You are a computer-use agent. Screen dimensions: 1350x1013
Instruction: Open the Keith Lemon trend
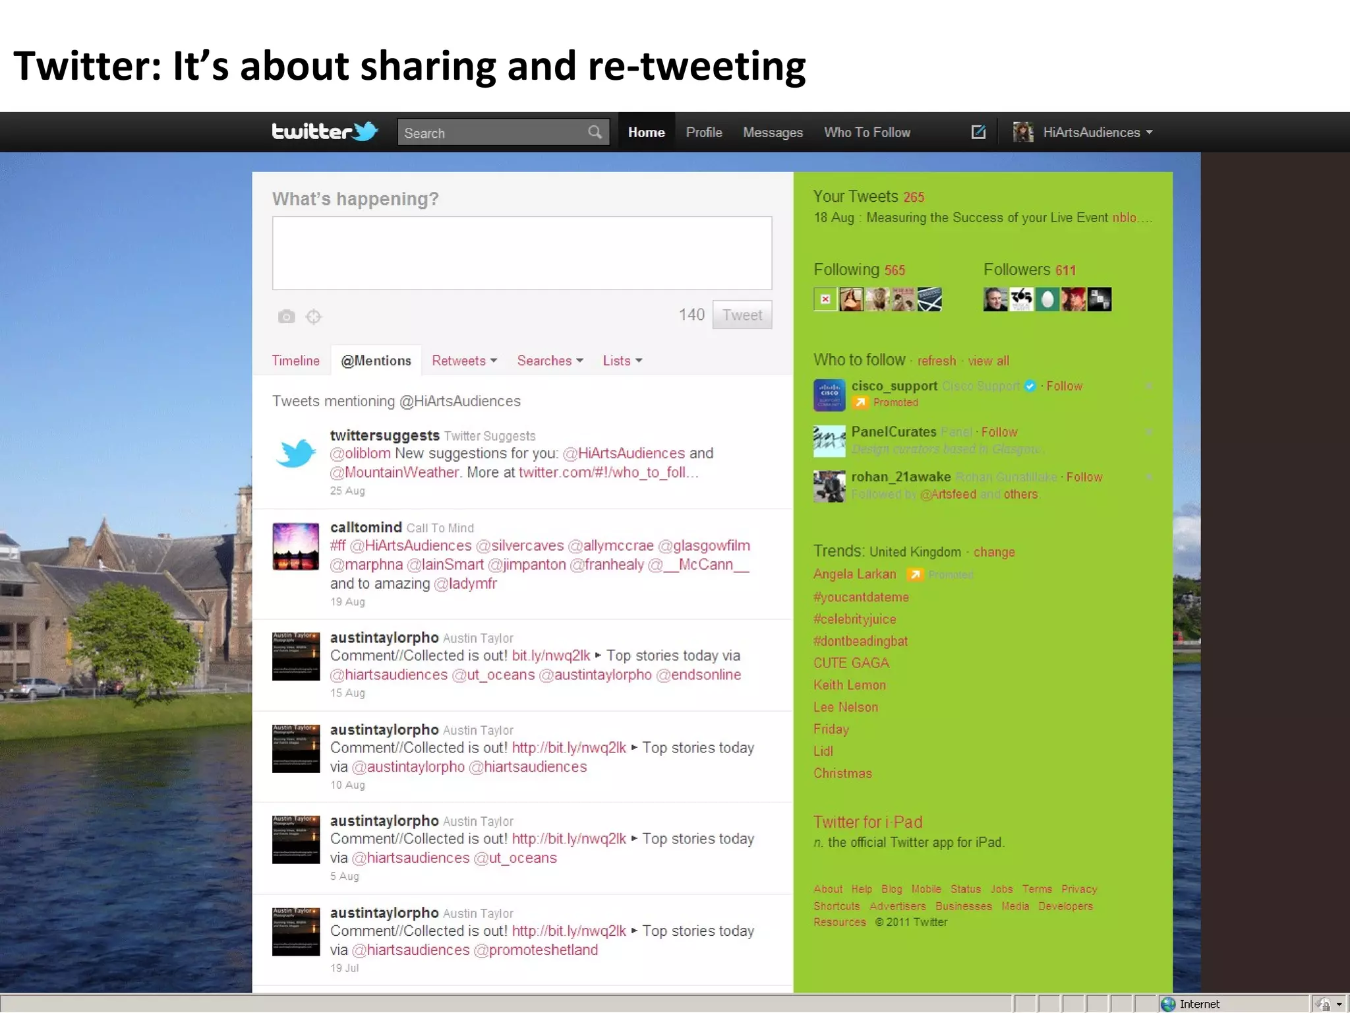[x=849, y=685]
